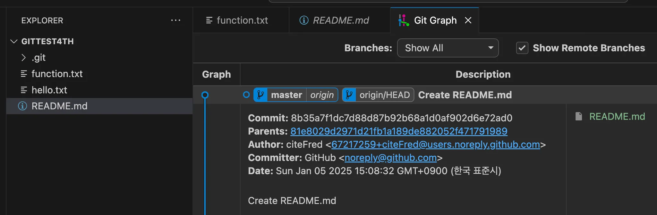This screenshot has height=215, width=657.
Task: Toggle Show Remote Branches checkbox
Action: [522, 48]
